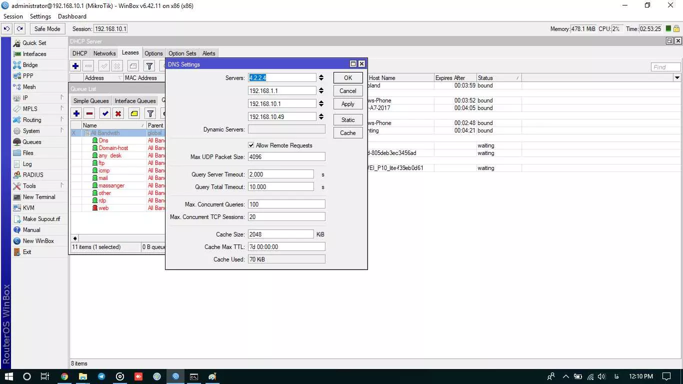This screenshot has height=384, width=683.
Task: Remove selected queue with red minus
Action: point(89,113)
